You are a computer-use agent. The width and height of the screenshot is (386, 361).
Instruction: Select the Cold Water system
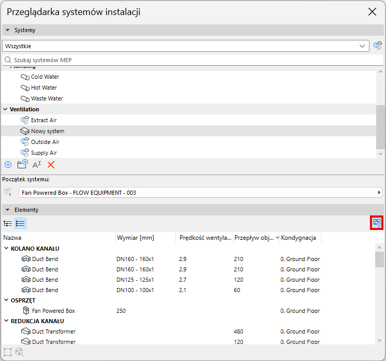coord(188,77)
